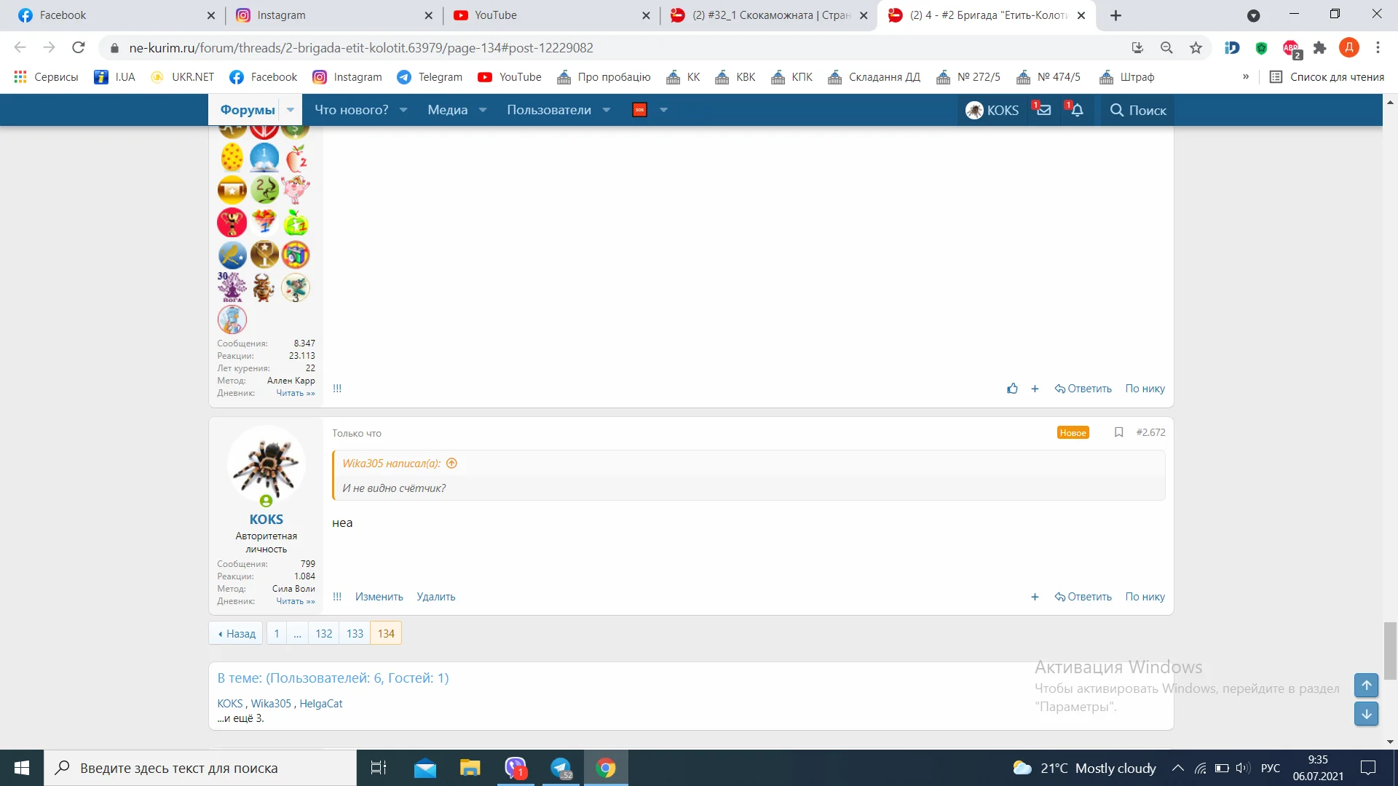Click the scroll-to-bottom arrow button

tap(1366, 714)
